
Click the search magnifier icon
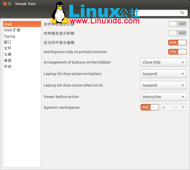point(182,13)
